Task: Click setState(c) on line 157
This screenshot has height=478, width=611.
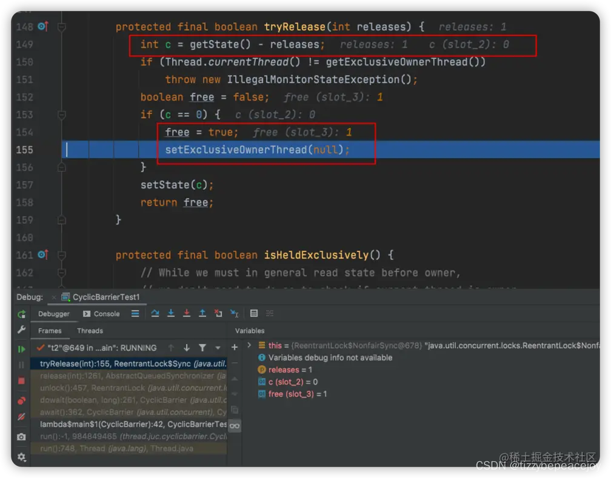Action: 177,185
